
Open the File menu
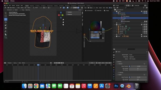click(7, 5)
